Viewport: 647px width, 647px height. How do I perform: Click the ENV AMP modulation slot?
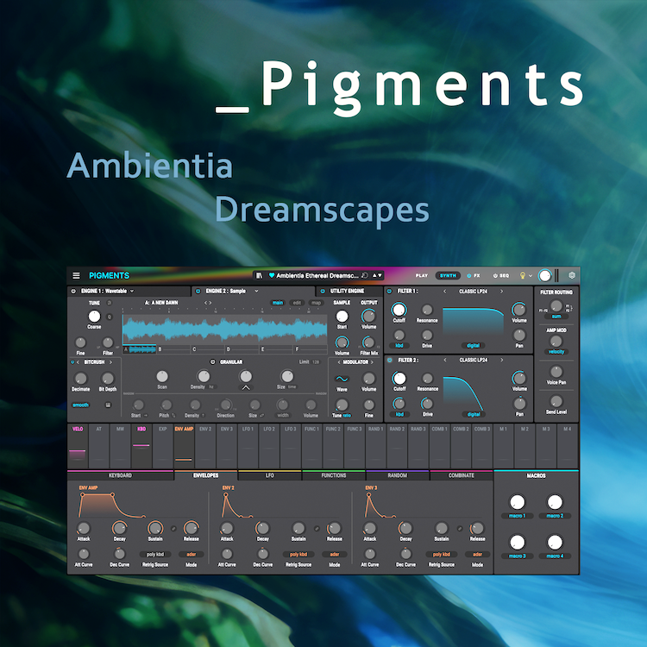pyautogui.click(x=184, y=446)
